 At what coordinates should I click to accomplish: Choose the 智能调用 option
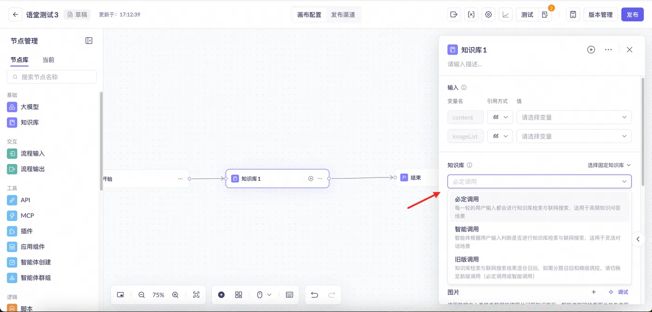(x=539, y=237)
